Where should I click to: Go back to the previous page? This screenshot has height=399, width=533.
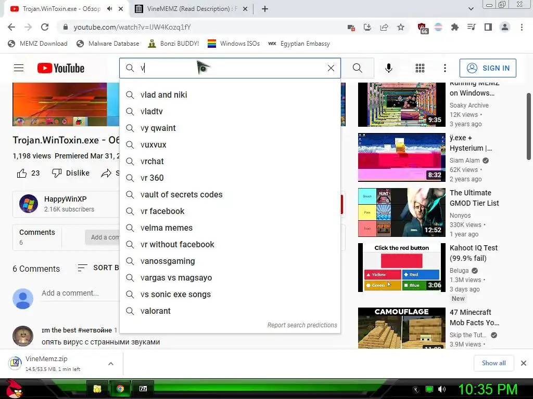[11, 27]
